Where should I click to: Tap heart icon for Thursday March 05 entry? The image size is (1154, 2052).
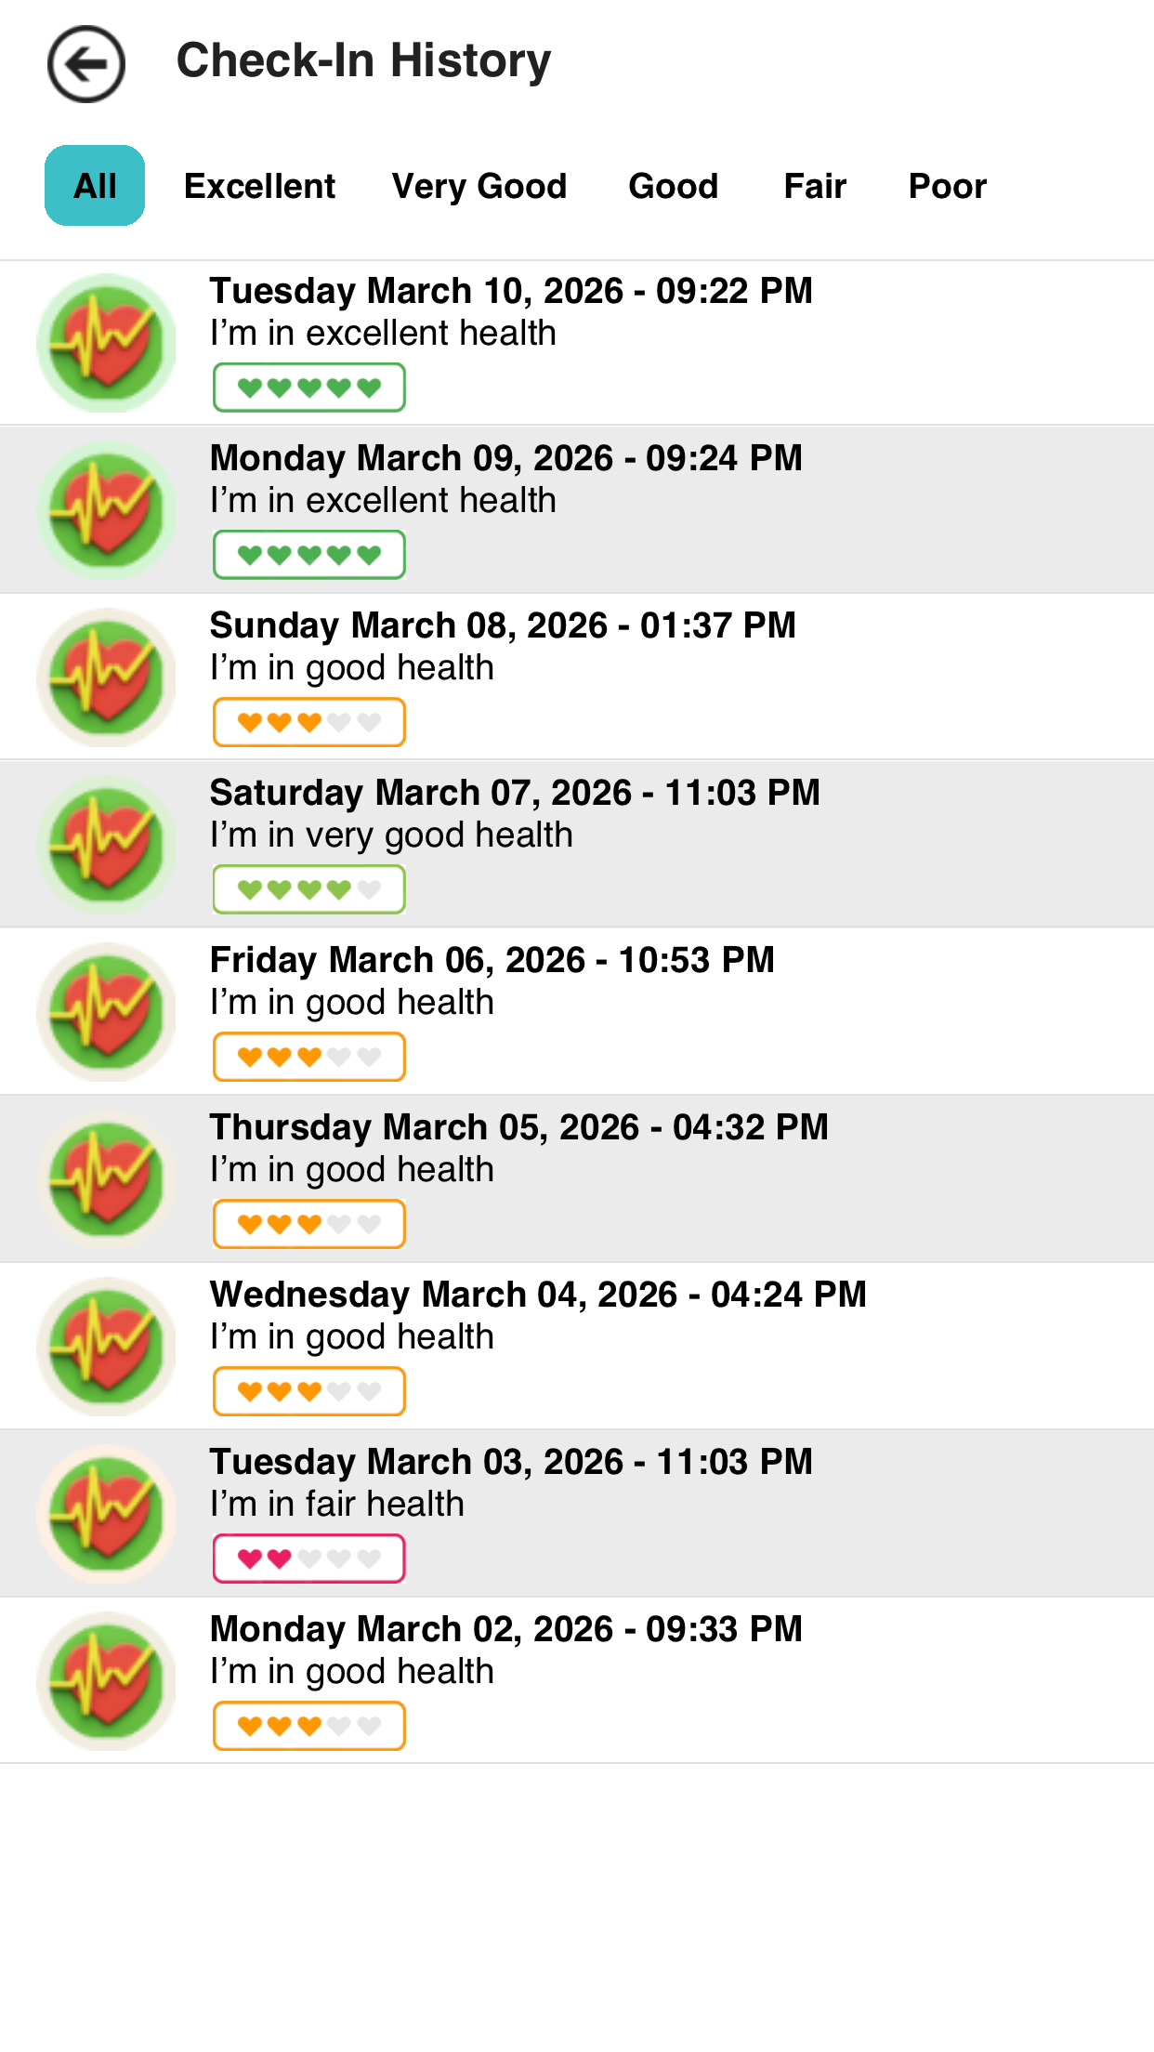point(106,1179)
